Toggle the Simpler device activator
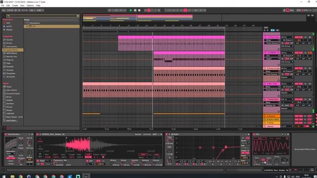This screenshot has width=317, height=178. coord(38,134)
